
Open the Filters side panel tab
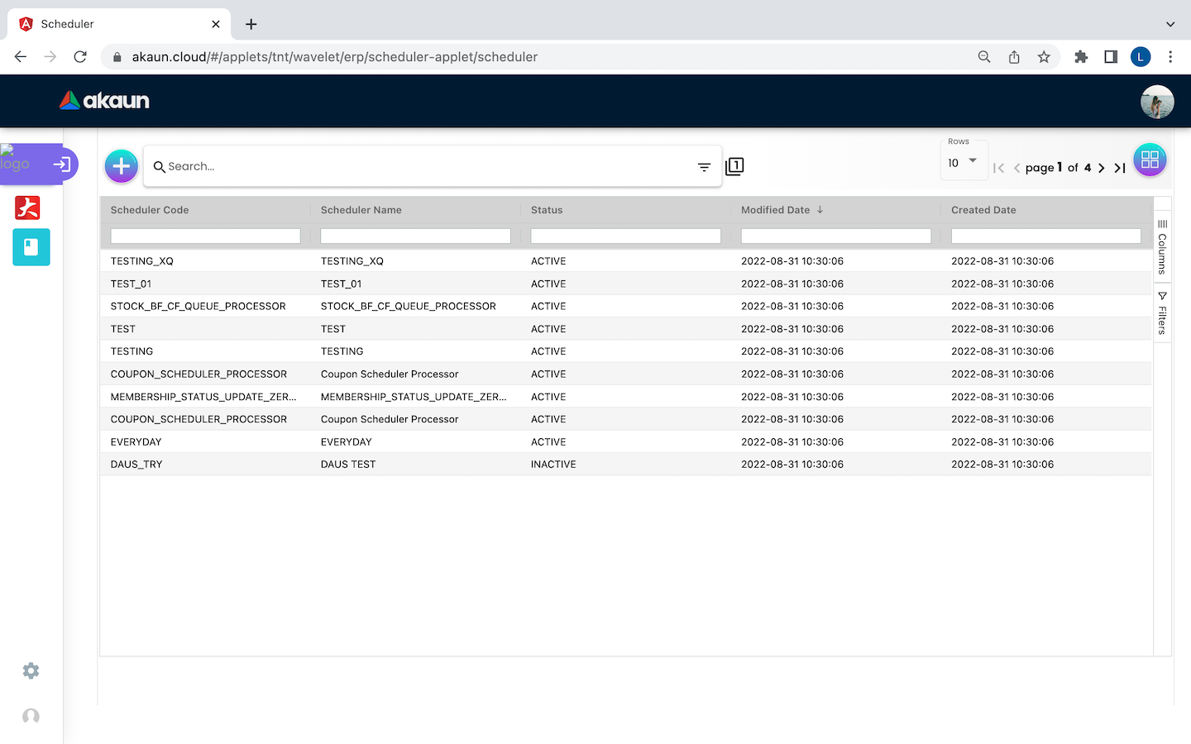(1162, 313)
